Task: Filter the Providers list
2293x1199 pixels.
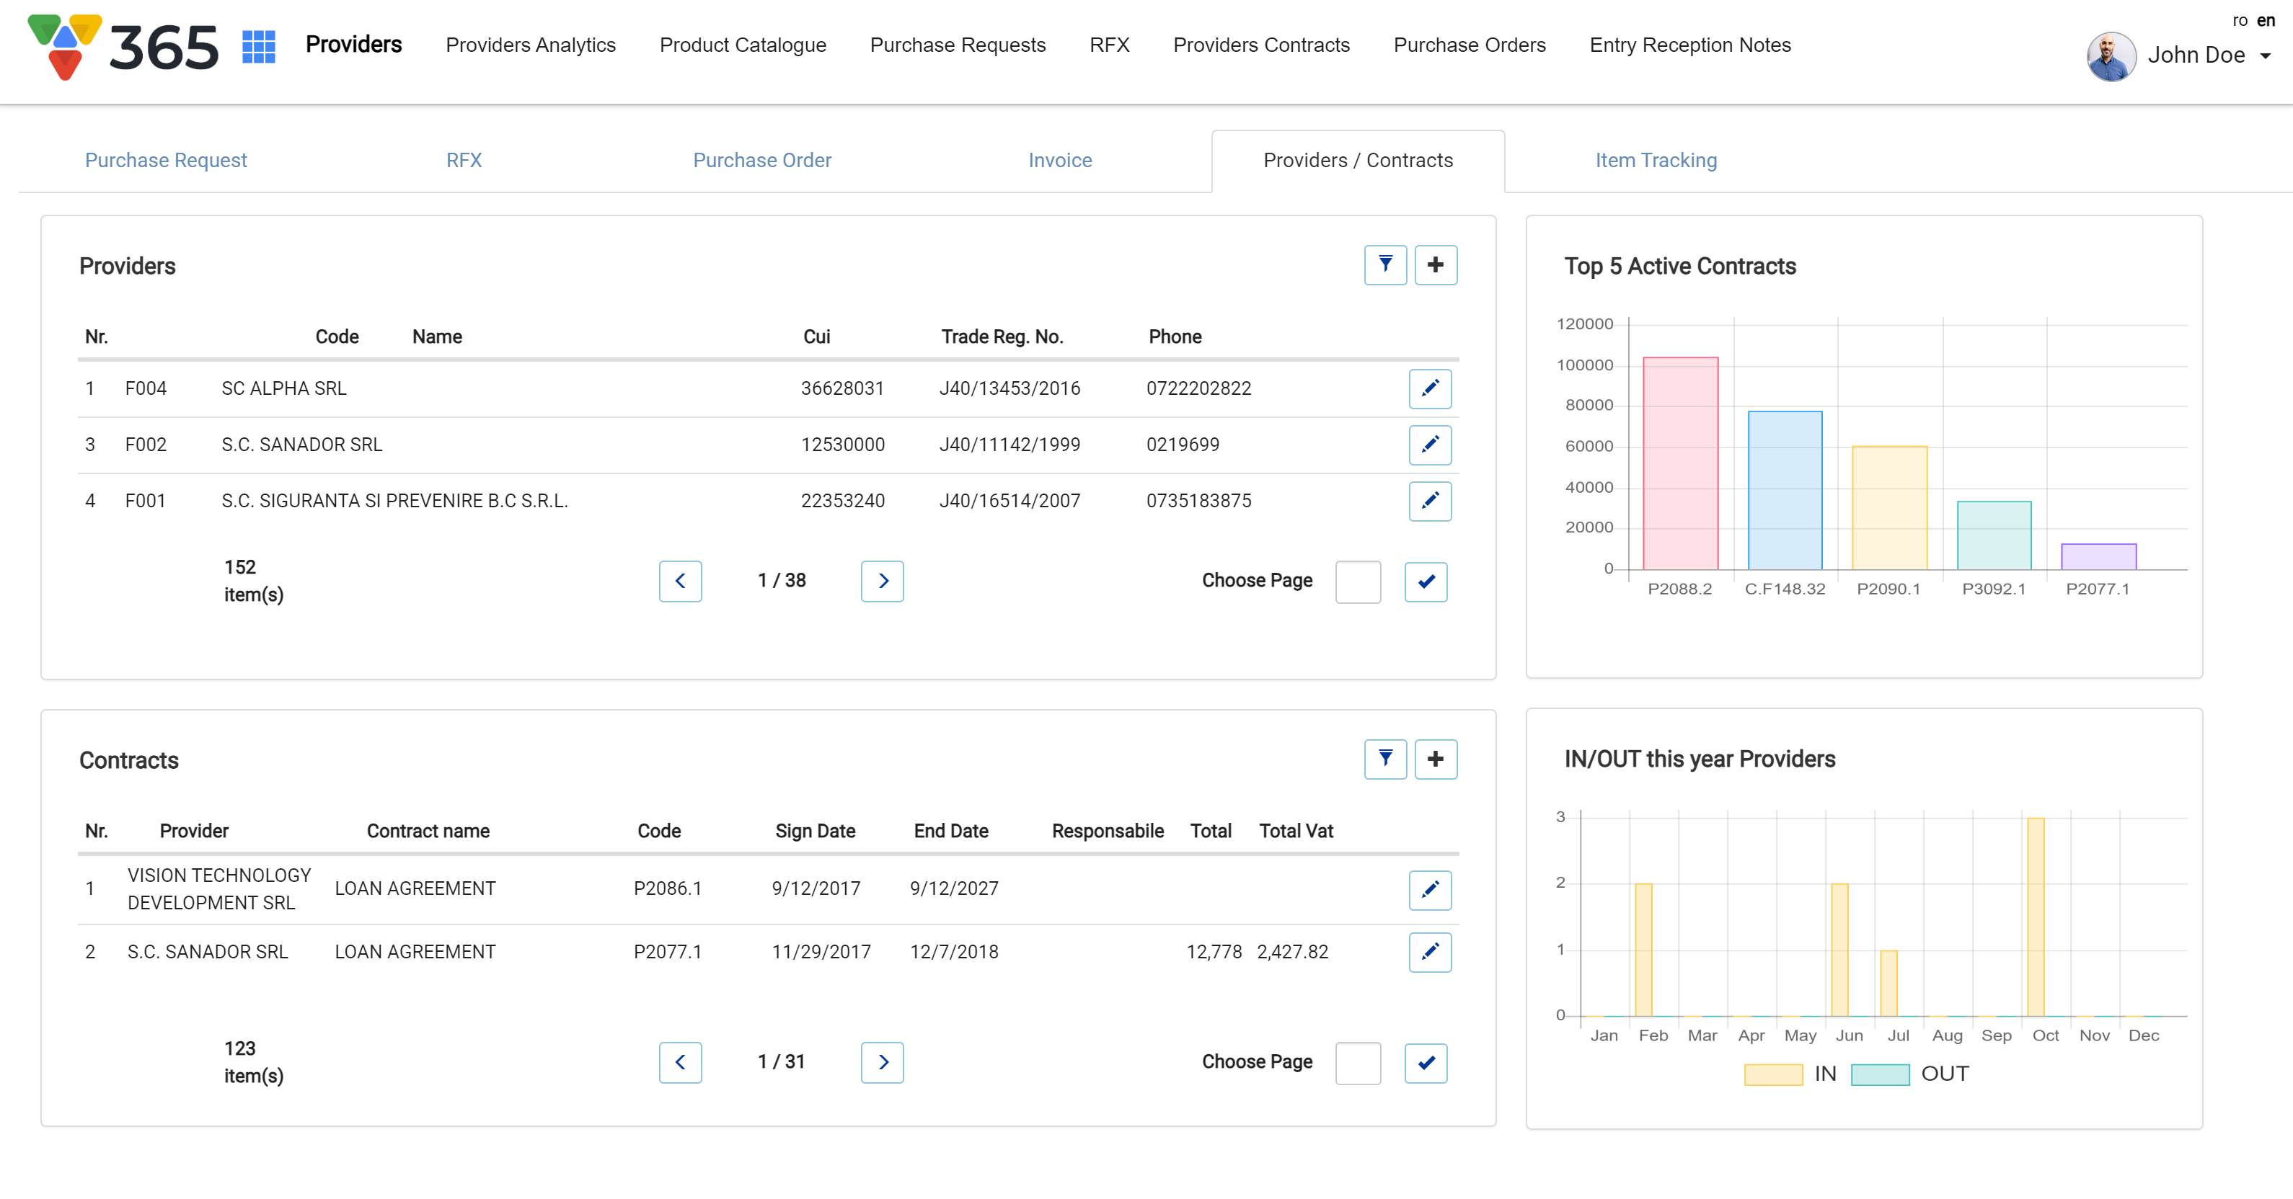Action: tap(1385, 265)
